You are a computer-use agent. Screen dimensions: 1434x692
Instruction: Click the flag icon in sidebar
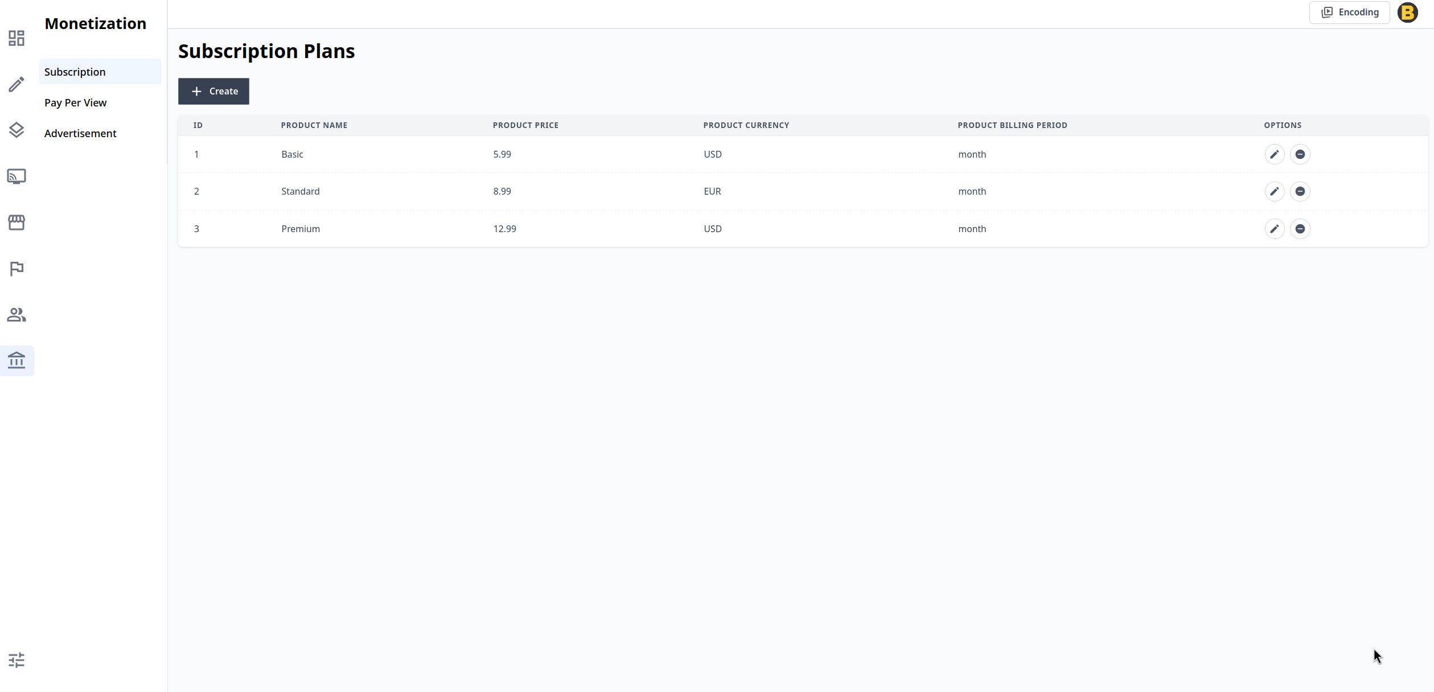(x=17, y=269)
